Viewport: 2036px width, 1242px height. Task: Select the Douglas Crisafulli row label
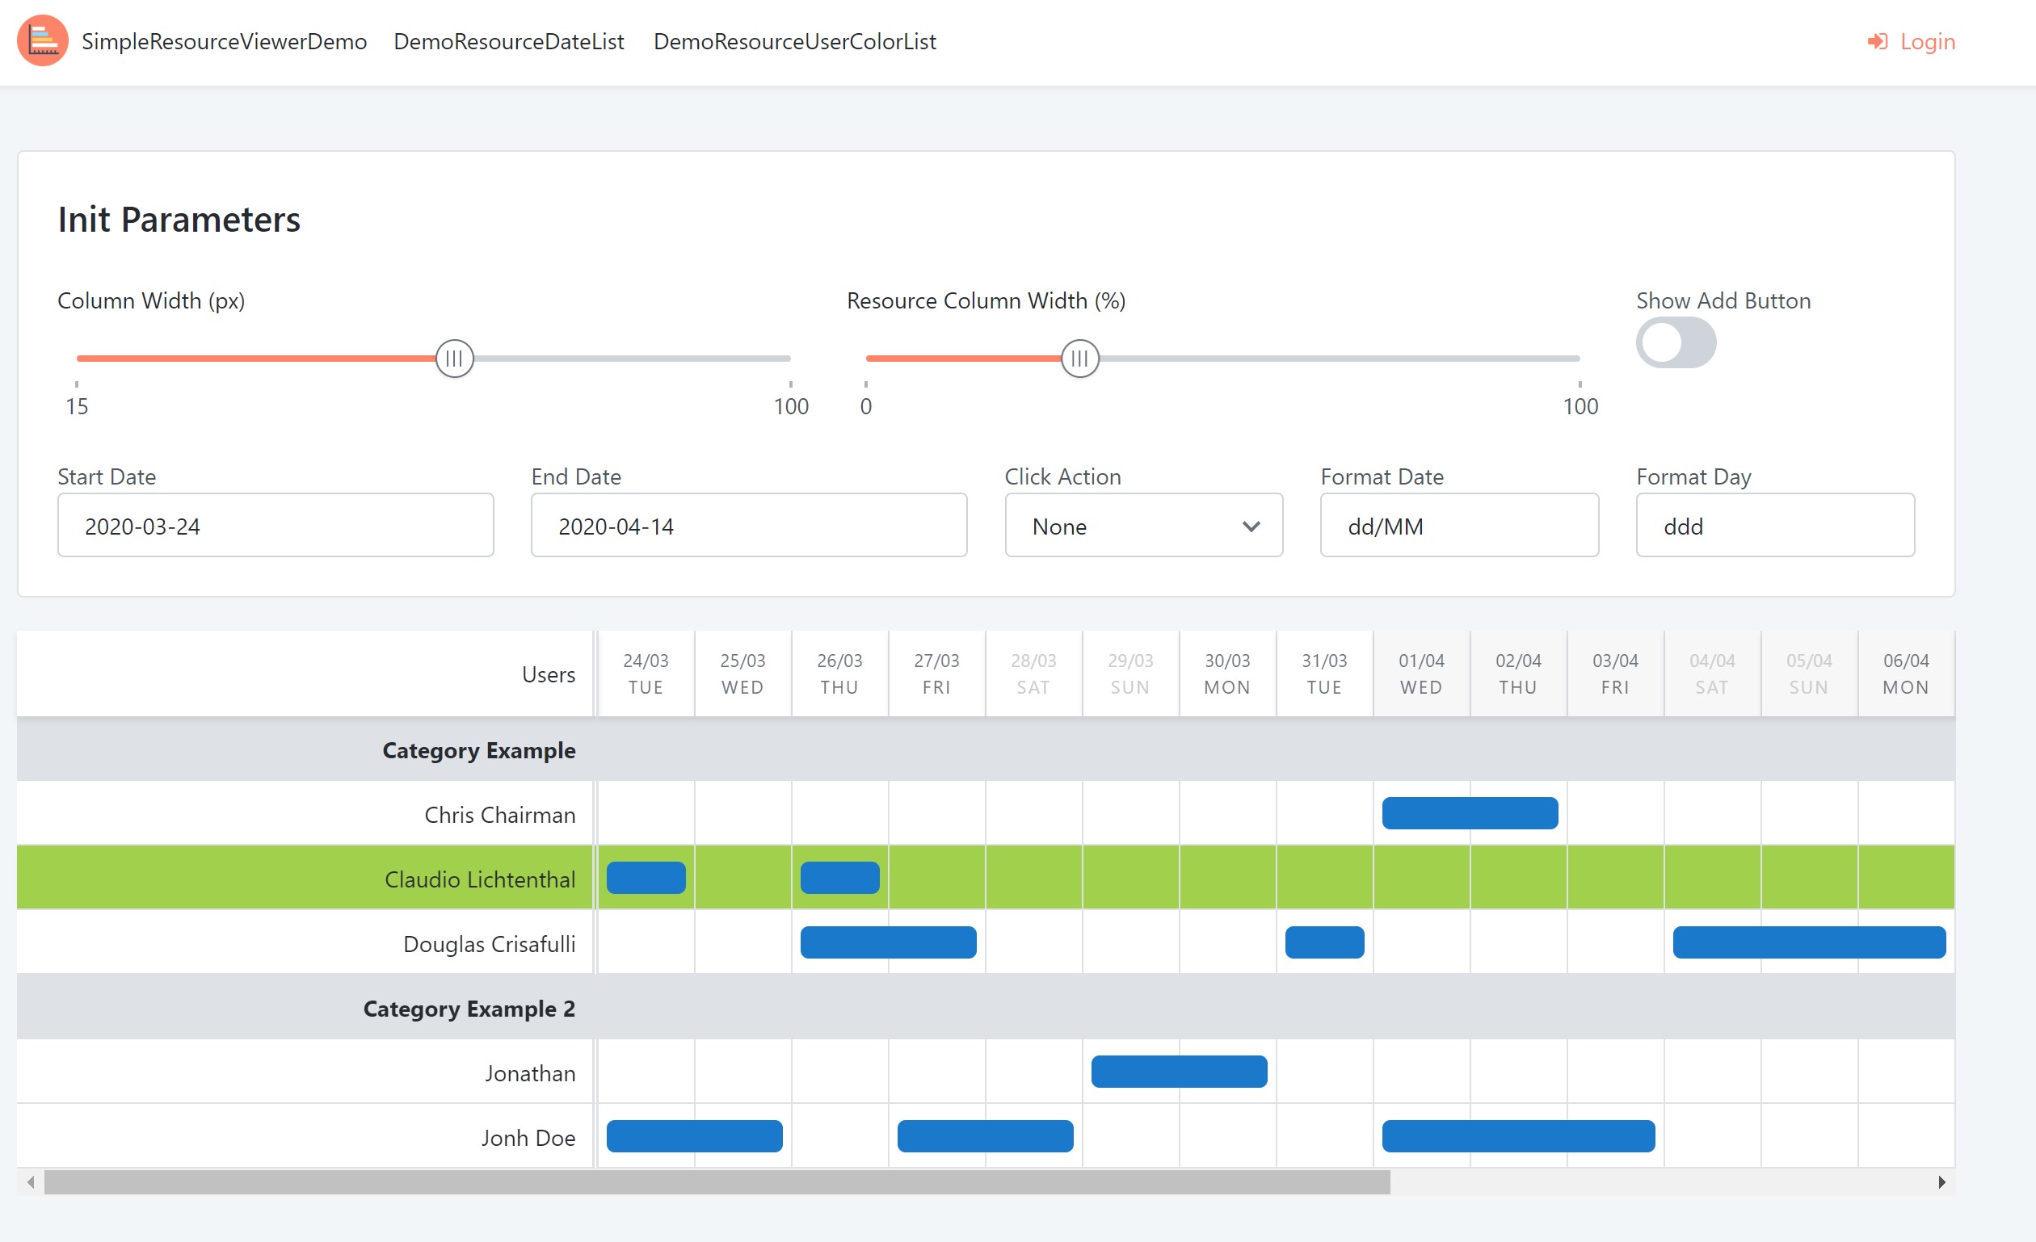point(489,944)
